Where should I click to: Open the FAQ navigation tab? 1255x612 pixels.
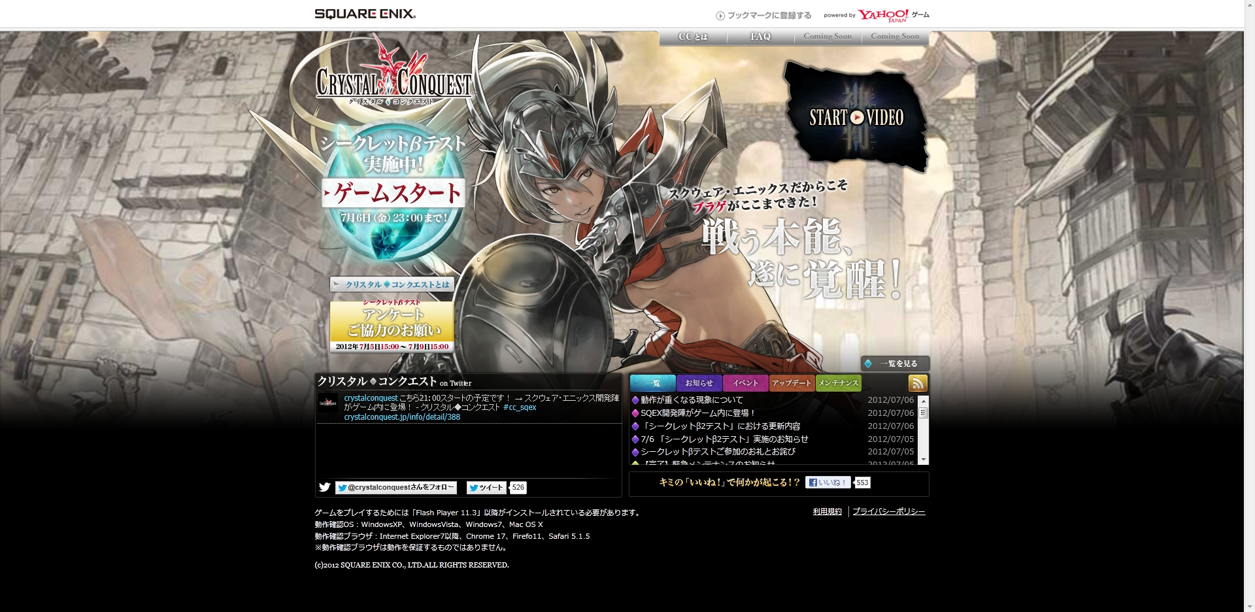760,37
